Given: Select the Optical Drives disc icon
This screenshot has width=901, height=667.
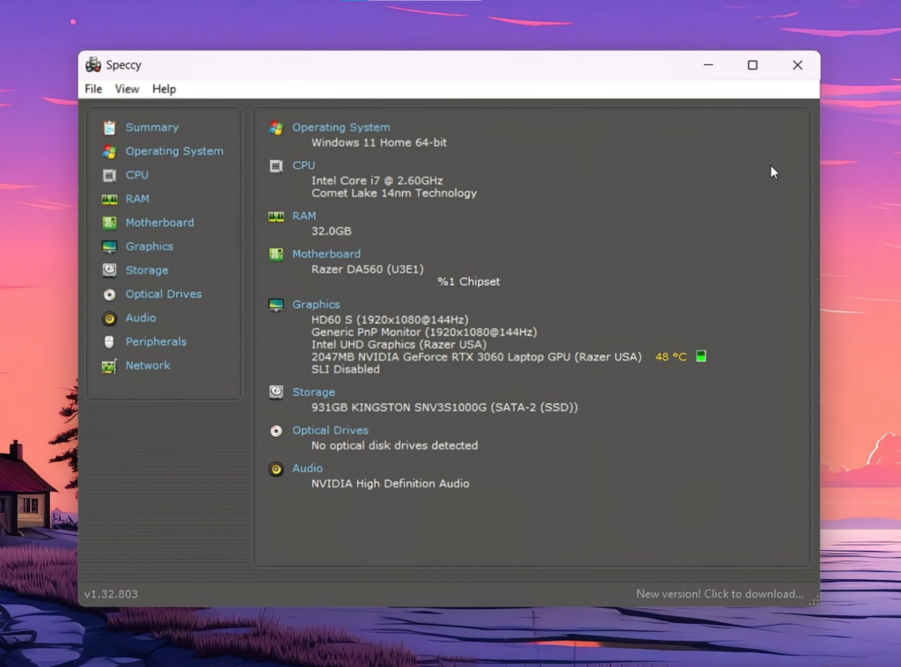Looking at the screenshot, I should tap(111, 293).
